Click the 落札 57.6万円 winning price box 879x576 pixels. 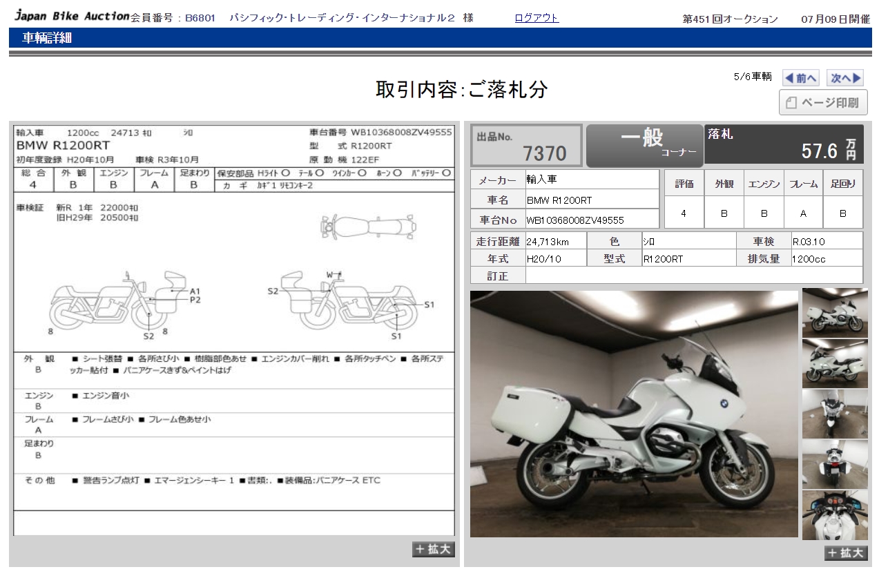(784, 144)
